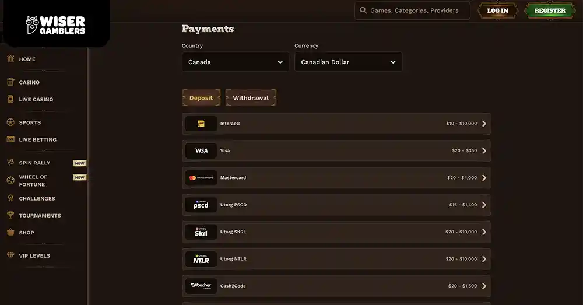Click the Utorg NTLR logo

(201, 259)
